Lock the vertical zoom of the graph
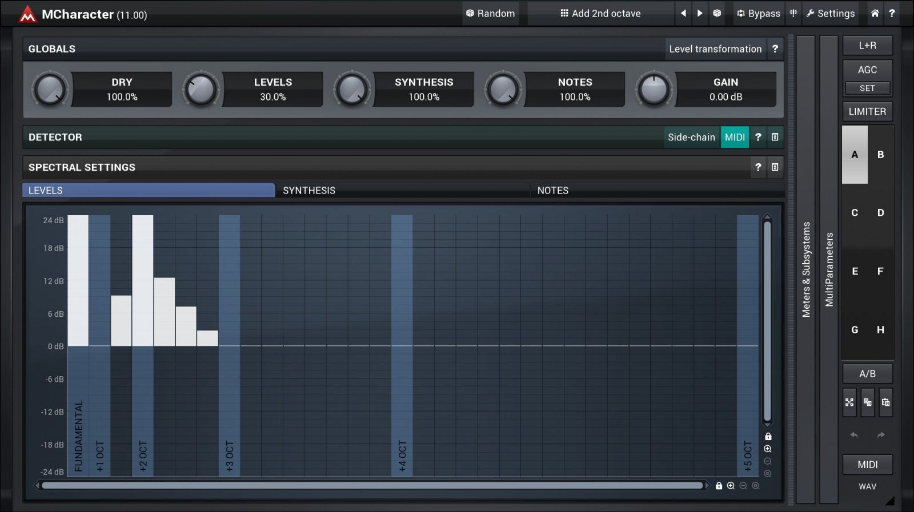 click(x=768, y=437)
